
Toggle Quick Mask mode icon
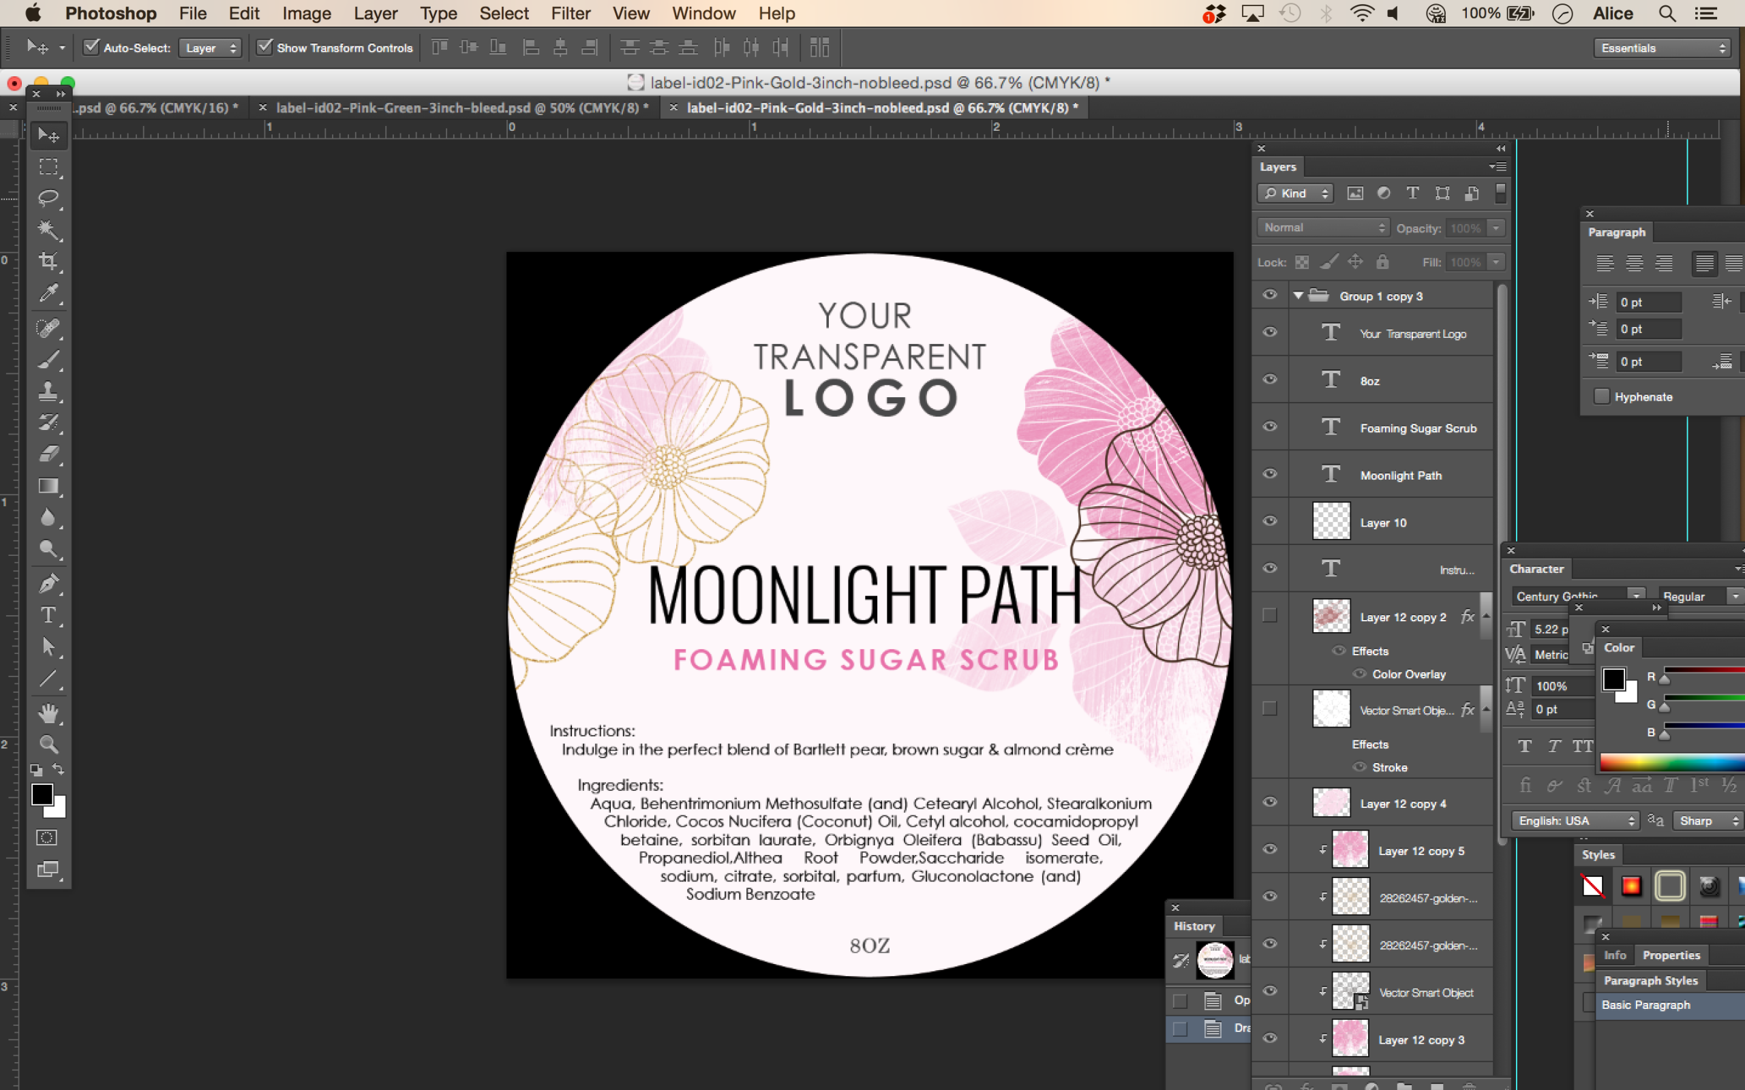47,838
